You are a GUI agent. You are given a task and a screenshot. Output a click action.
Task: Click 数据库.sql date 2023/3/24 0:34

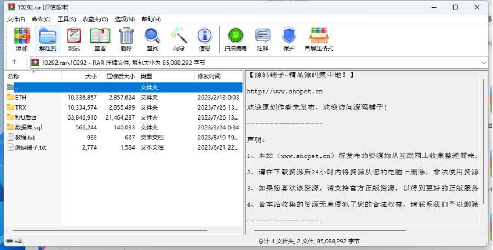pyautogui.click(x=218, y=128)
